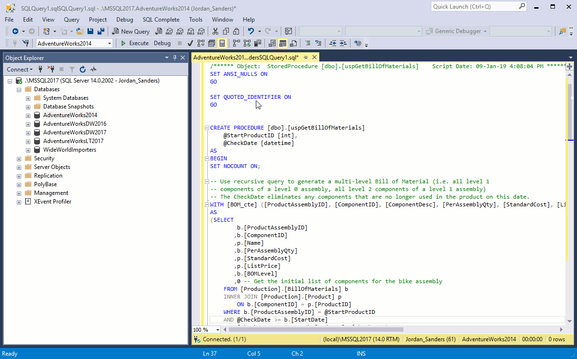
Task: Expand the Security folder node
Action: pyautogui.click(x=19, y=158)
